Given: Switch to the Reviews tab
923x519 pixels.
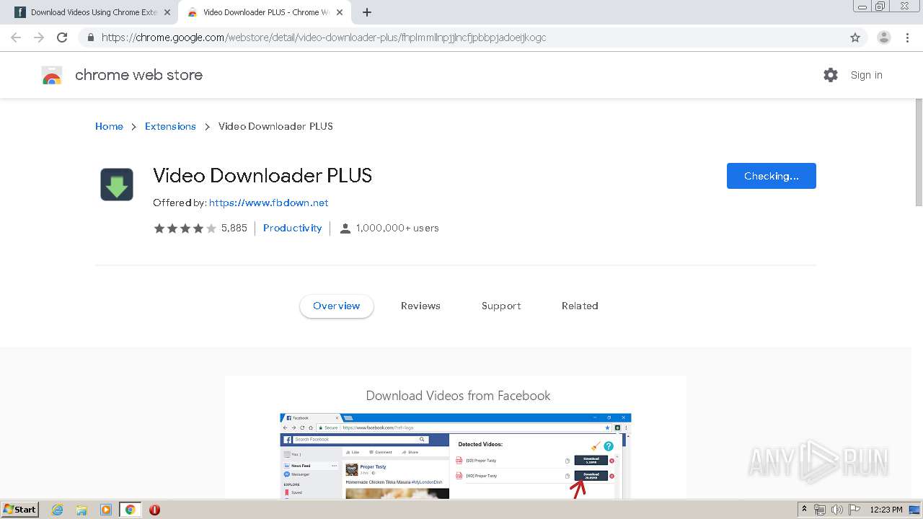Looking at the screenshot, I should pos(420,306).
